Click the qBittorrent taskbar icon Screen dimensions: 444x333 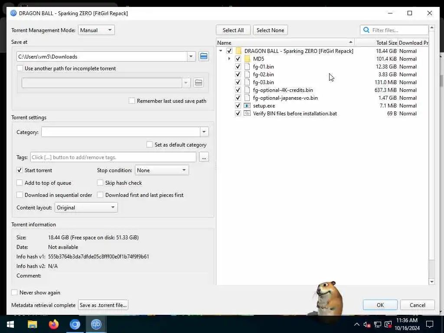point(96,324)
